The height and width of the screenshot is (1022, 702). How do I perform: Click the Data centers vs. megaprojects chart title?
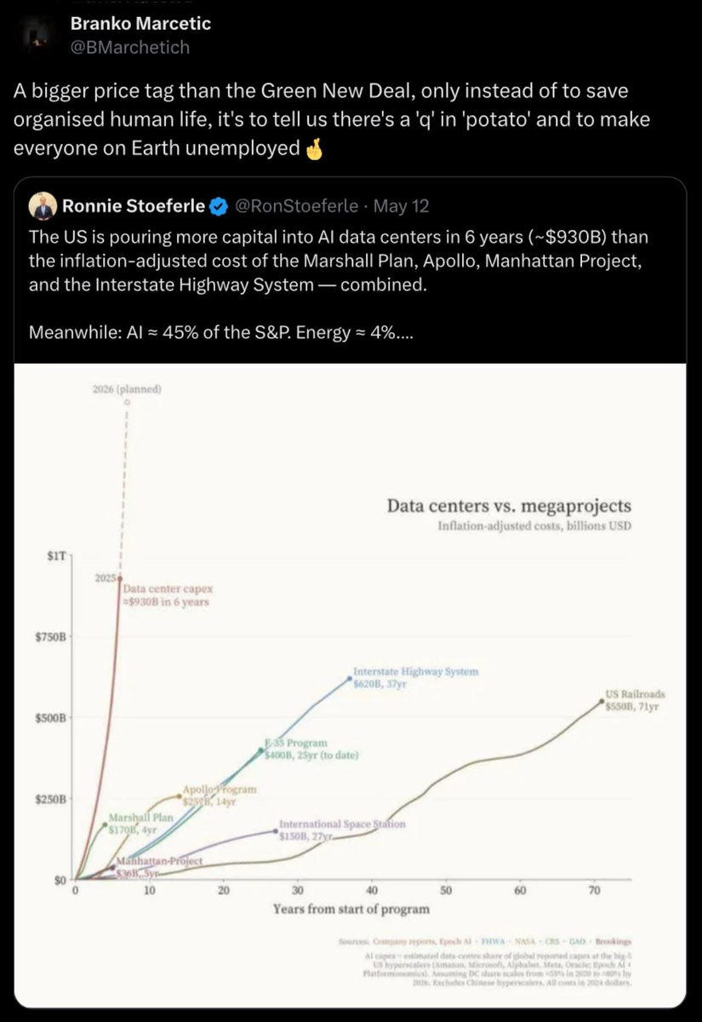pos(509,507)
